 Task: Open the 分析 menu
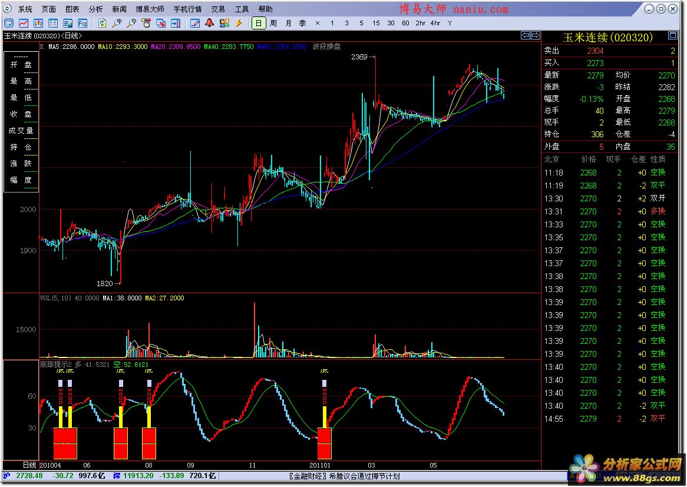[x=95, y=9]
